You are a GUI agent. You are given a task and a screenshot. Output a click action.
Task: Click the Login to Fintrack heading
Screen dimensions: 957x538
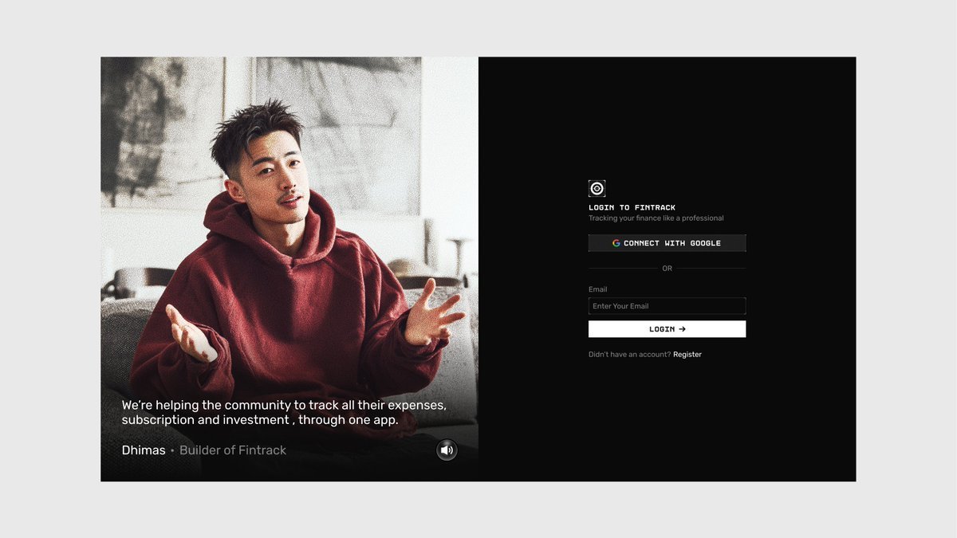(632, 207)
